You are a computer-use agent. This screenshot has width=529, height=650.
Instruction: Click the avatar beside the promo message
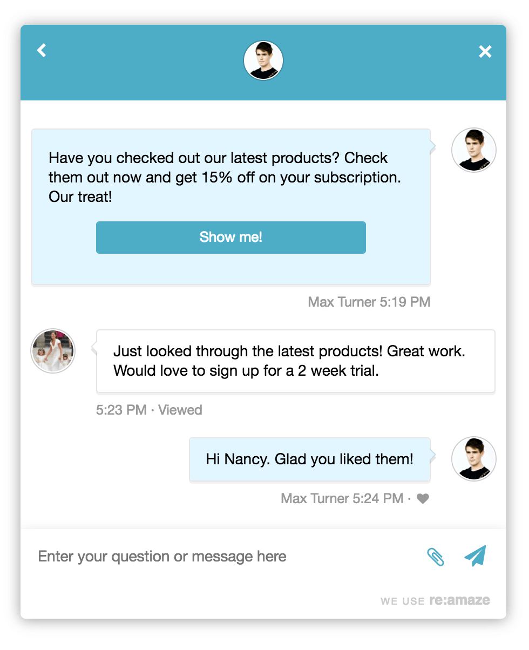pyautogui.click(x=473, y=150)
